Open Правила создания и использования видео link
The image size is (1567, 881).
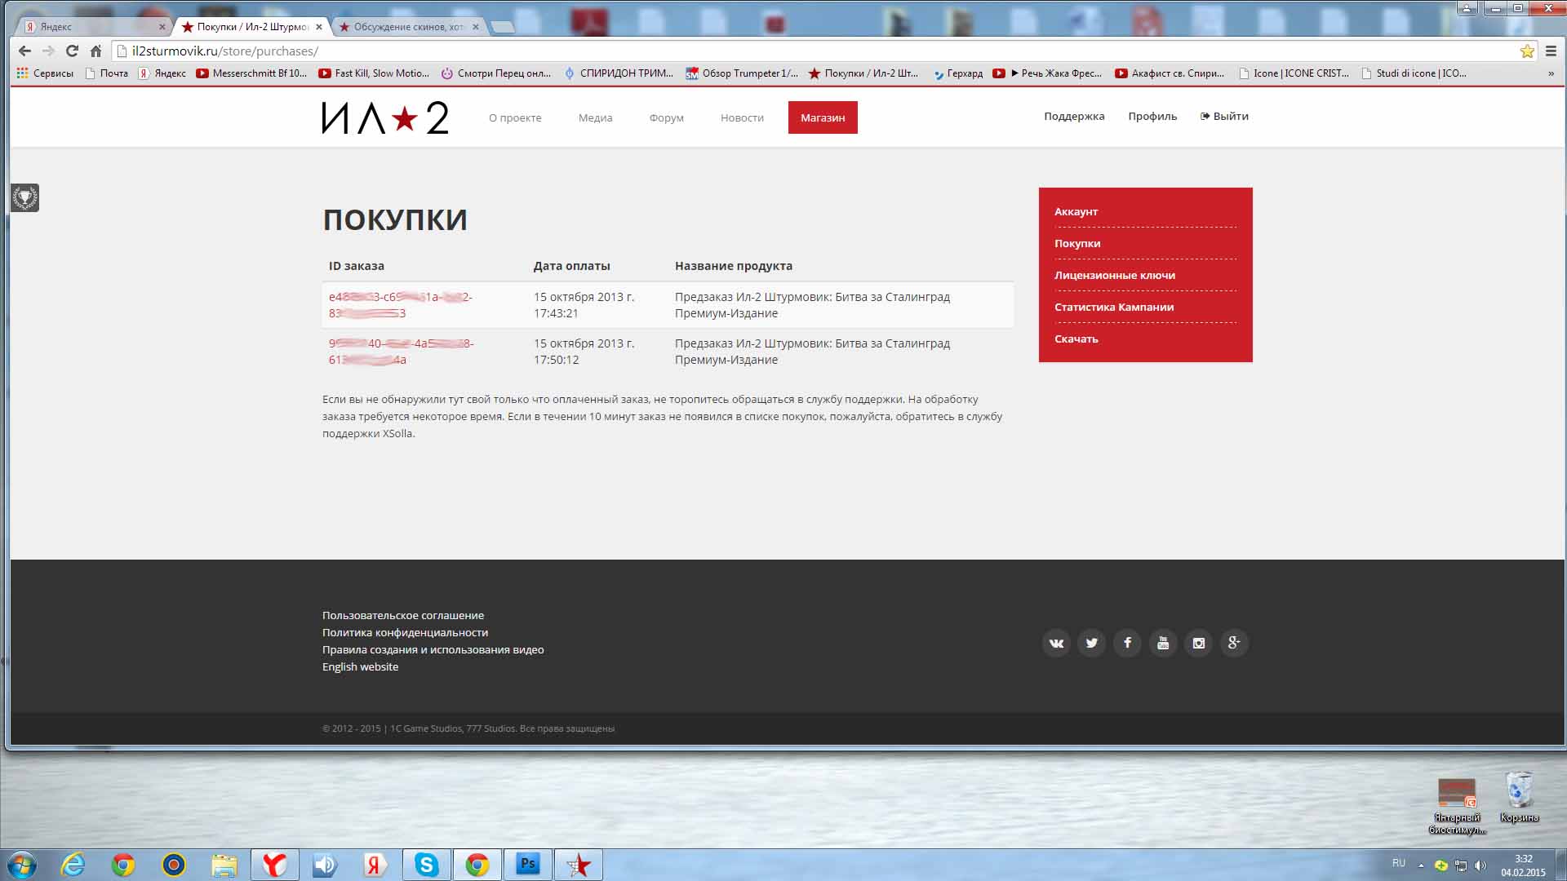[x=433, y=649]
